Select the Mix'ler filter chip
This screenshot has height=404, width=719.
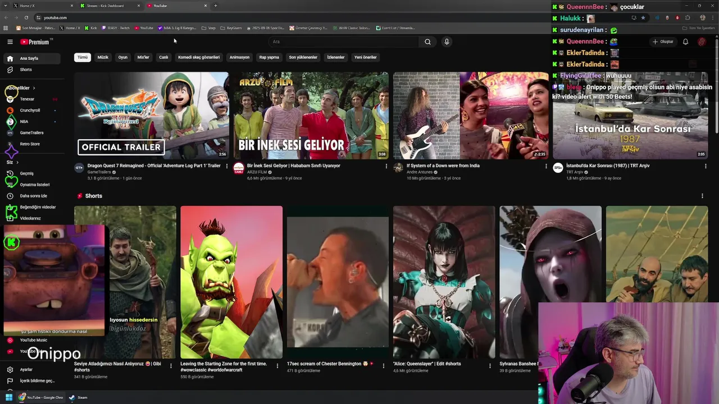click(143, 57)
